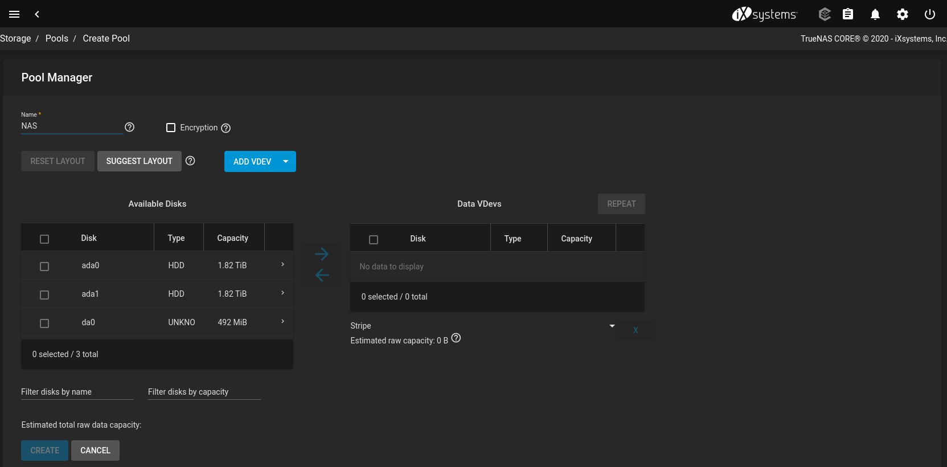Navigate to Storage breadcrumb

click(x=15, y=39)
